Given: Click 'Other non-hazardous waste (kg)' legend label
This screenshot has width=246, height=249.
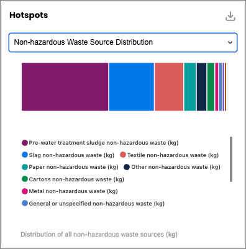Looking at the screenshot, I should pyautogui.click(x=176, y=167).
